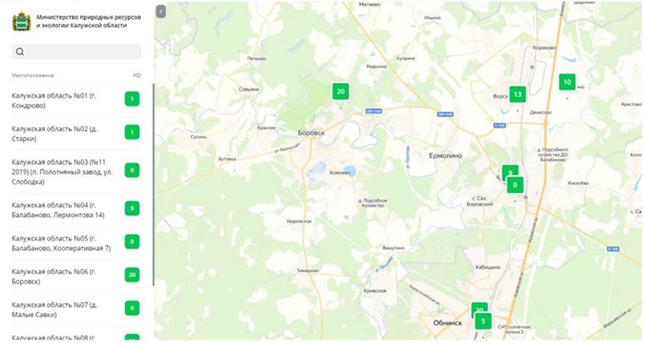Click the AQI badge 20 for Боровск
This screenshot has height=343, width=645.
(132, 275)
